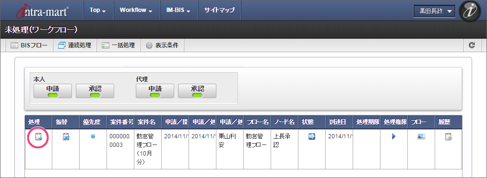Click the process icon in the 処理 column
The image size is (487, 178).
[x=38, y=136]
